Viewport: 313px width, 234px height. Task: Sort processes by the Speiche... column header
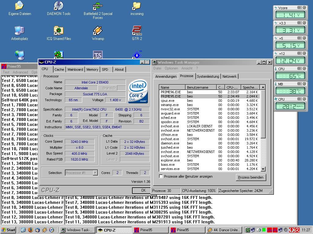(x=250, y=87)
